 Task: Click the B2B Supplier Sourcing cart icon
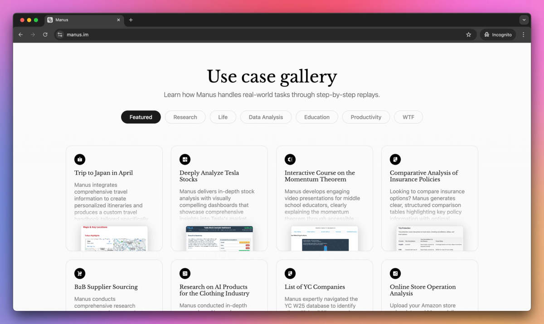[x=80, y=273]
